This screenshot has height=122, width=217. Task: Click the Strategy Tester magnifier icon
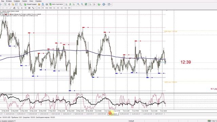(x=20, y=4)
